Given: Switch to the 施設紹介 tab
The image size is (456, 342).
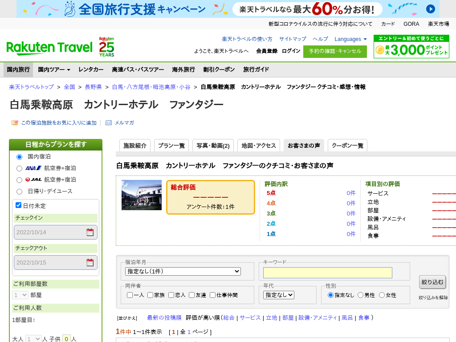Looking at the screenshot, I should point(134,146).
